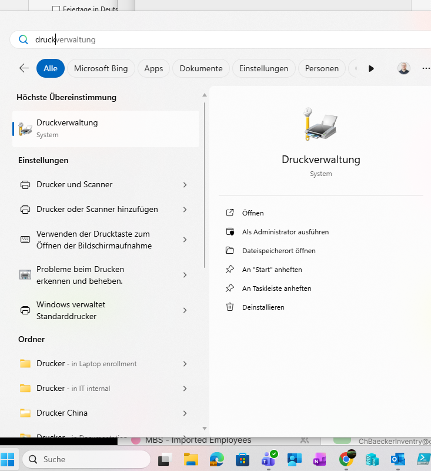Viewport: 431px width, 471px height.
Task: Open OneNote from the taskbar
Action: (x=320, y=459)
